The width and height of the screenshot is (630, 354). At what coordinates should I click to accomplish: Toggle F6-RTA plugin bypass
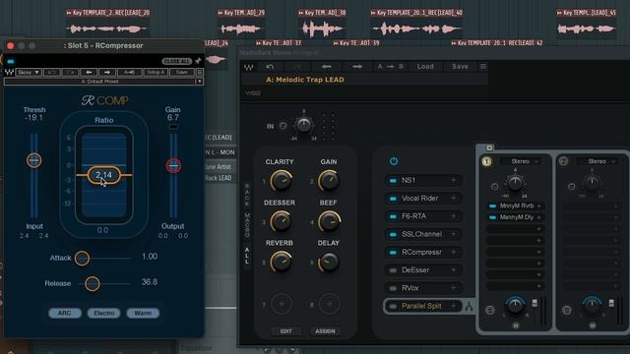pyautogui.click(x=393, y=216)
